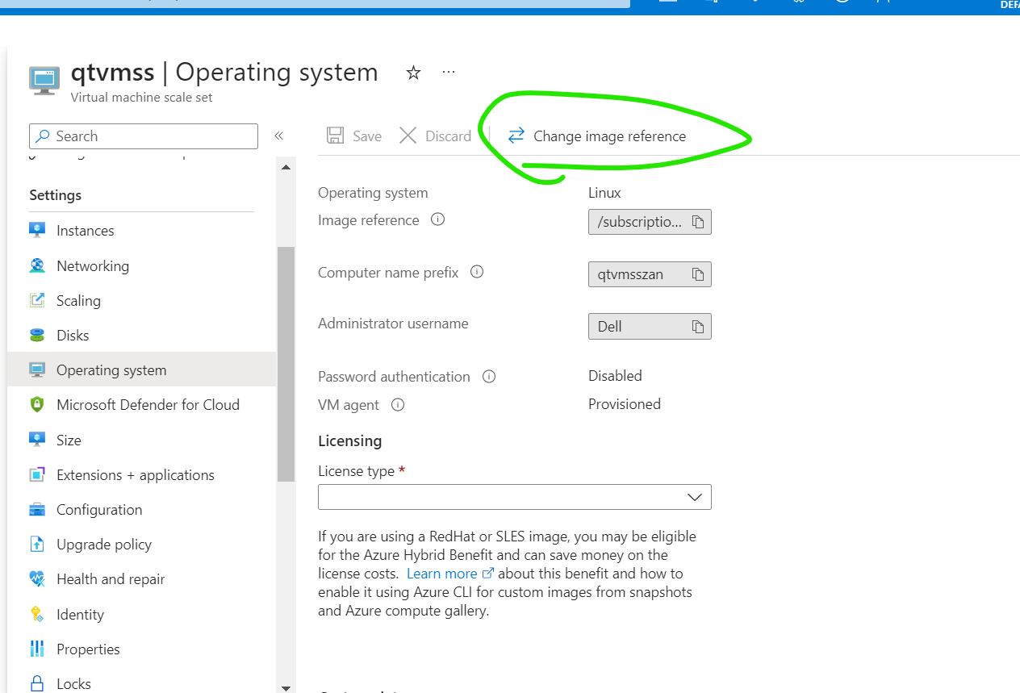
Task: Open Extensions + applications page
Action: 135,475
